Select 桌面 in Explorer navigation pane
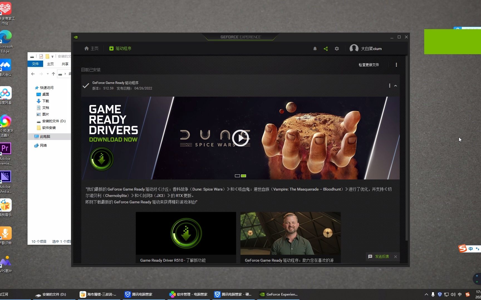 point(43,94)
